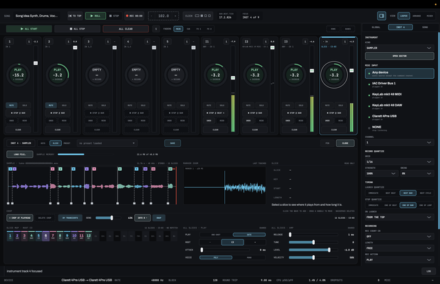This screenshot has width=440, height=284.
Task: Open On Launch 'From the top' dropdown
Action: pos(399,217)
